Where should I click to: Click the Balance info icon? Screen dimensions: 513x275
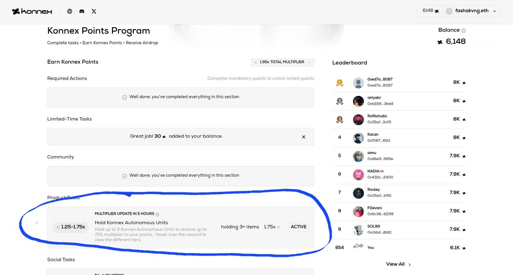tap(463, 30)
